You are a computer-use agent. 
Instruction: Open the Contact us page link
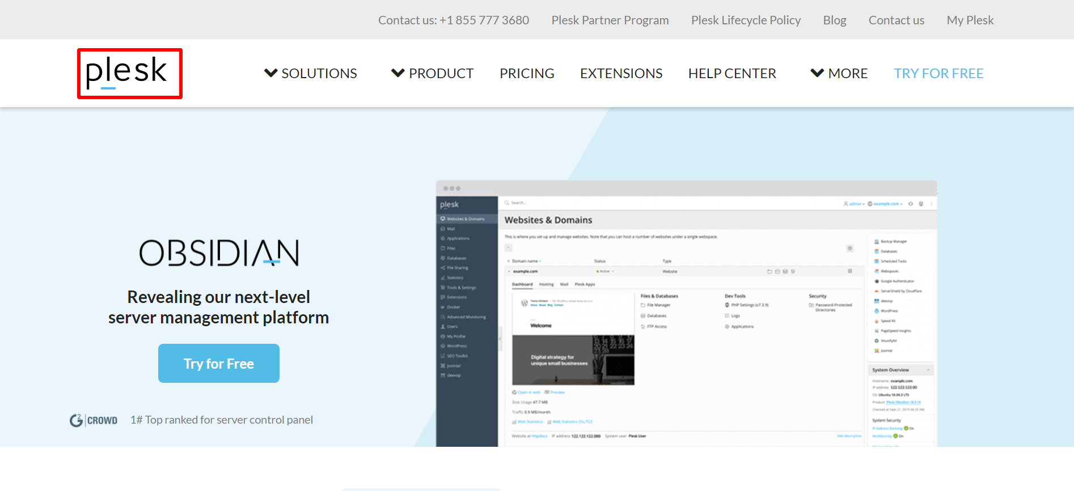tap(897, 20)
